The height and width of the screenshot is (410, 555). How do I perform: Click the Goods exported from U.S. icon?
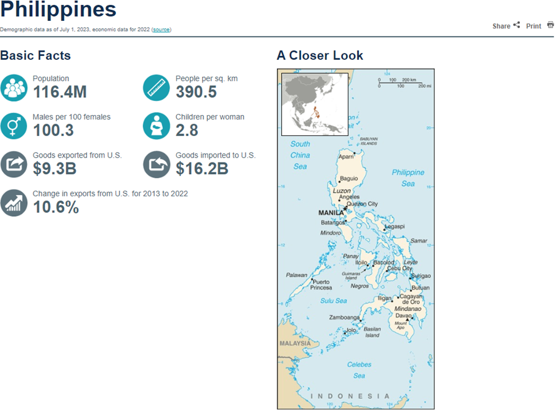pyautogui.click(x=14, y=164)
